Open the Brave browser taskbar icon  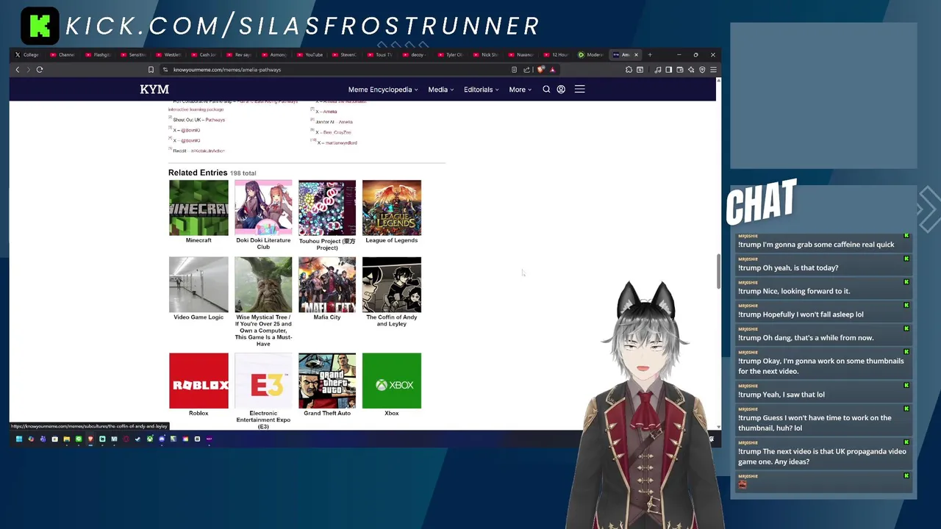click(x=90, y=439)
